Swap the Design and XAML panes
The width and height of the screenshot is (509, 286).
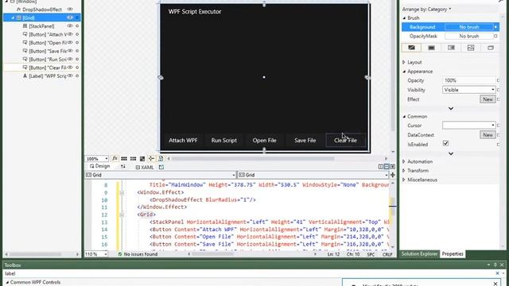123,166
